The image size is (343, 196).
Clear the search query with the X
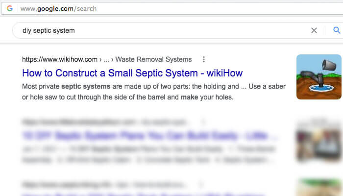tap(314, 30)
